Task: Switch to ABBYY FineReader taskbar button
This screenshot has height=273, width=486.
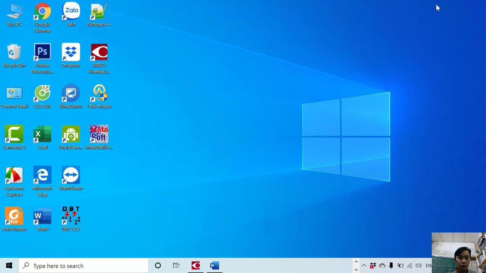Action: pyautogui.click(x=196, y=266)
